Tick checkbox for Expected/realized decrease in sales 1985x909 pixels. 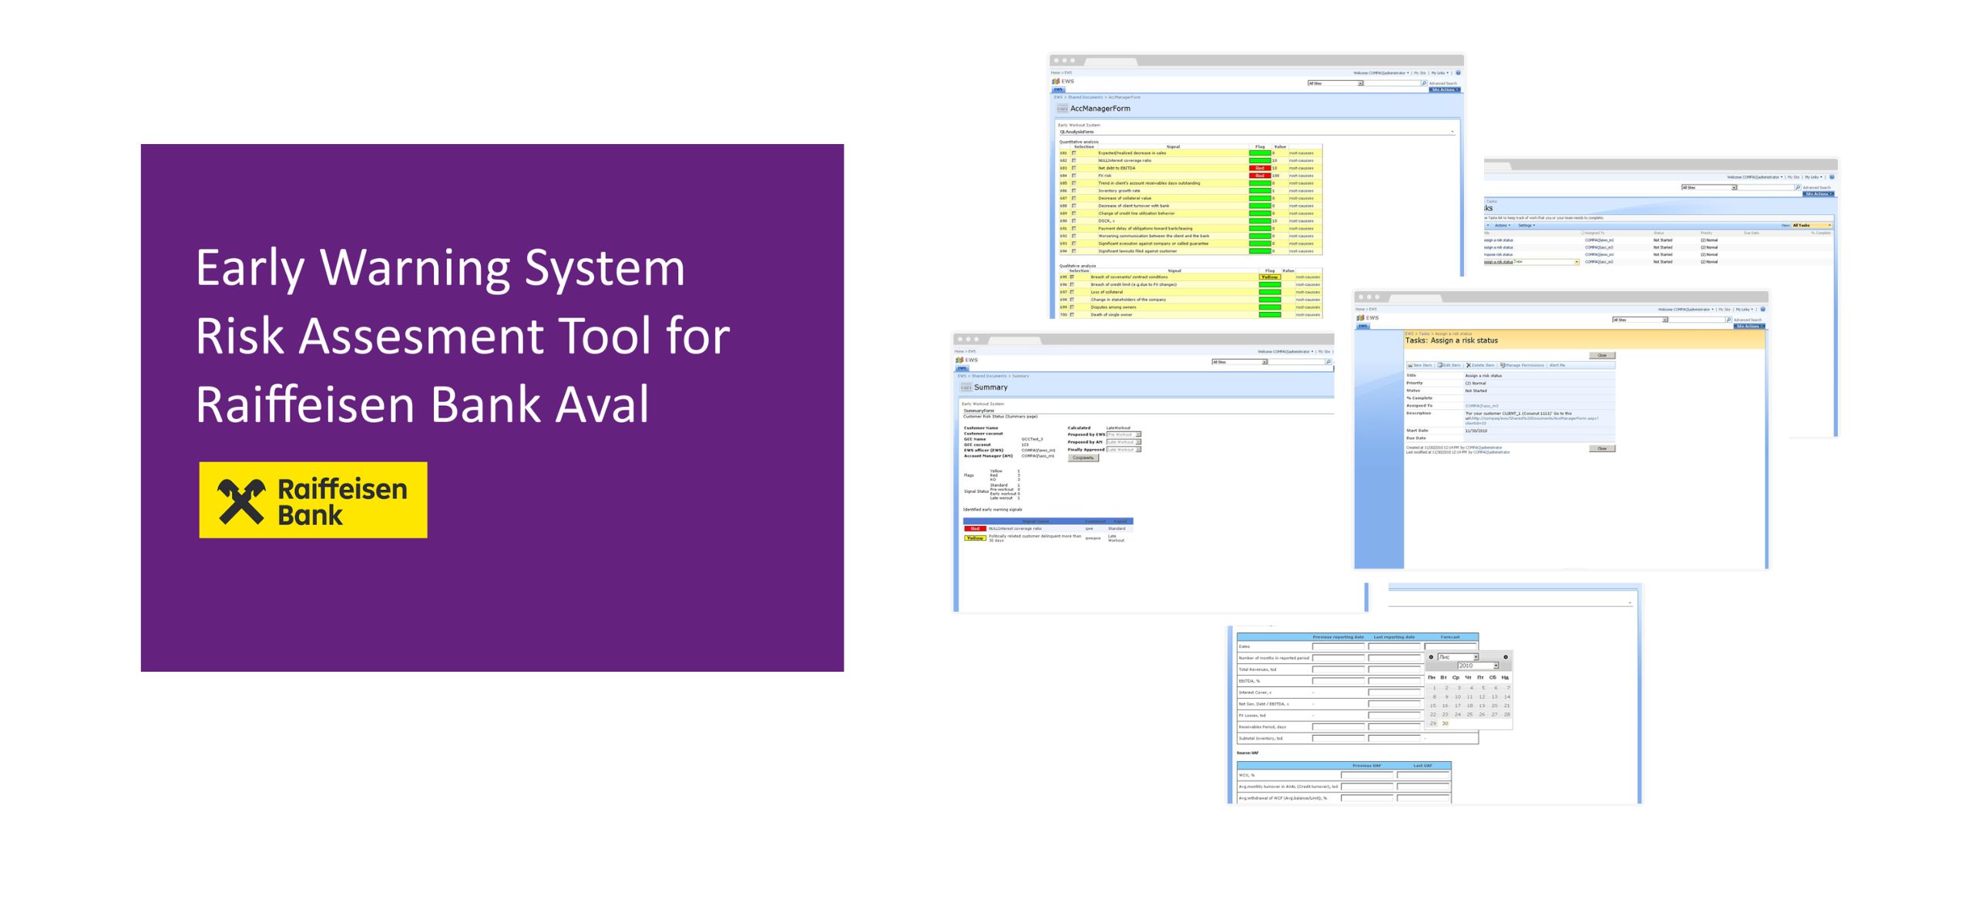tap(1073, 153)
